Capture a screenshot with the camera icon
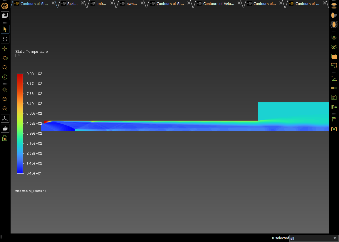Image resolution: width=339 pixels, height=242 pixels. coord(334,129)
